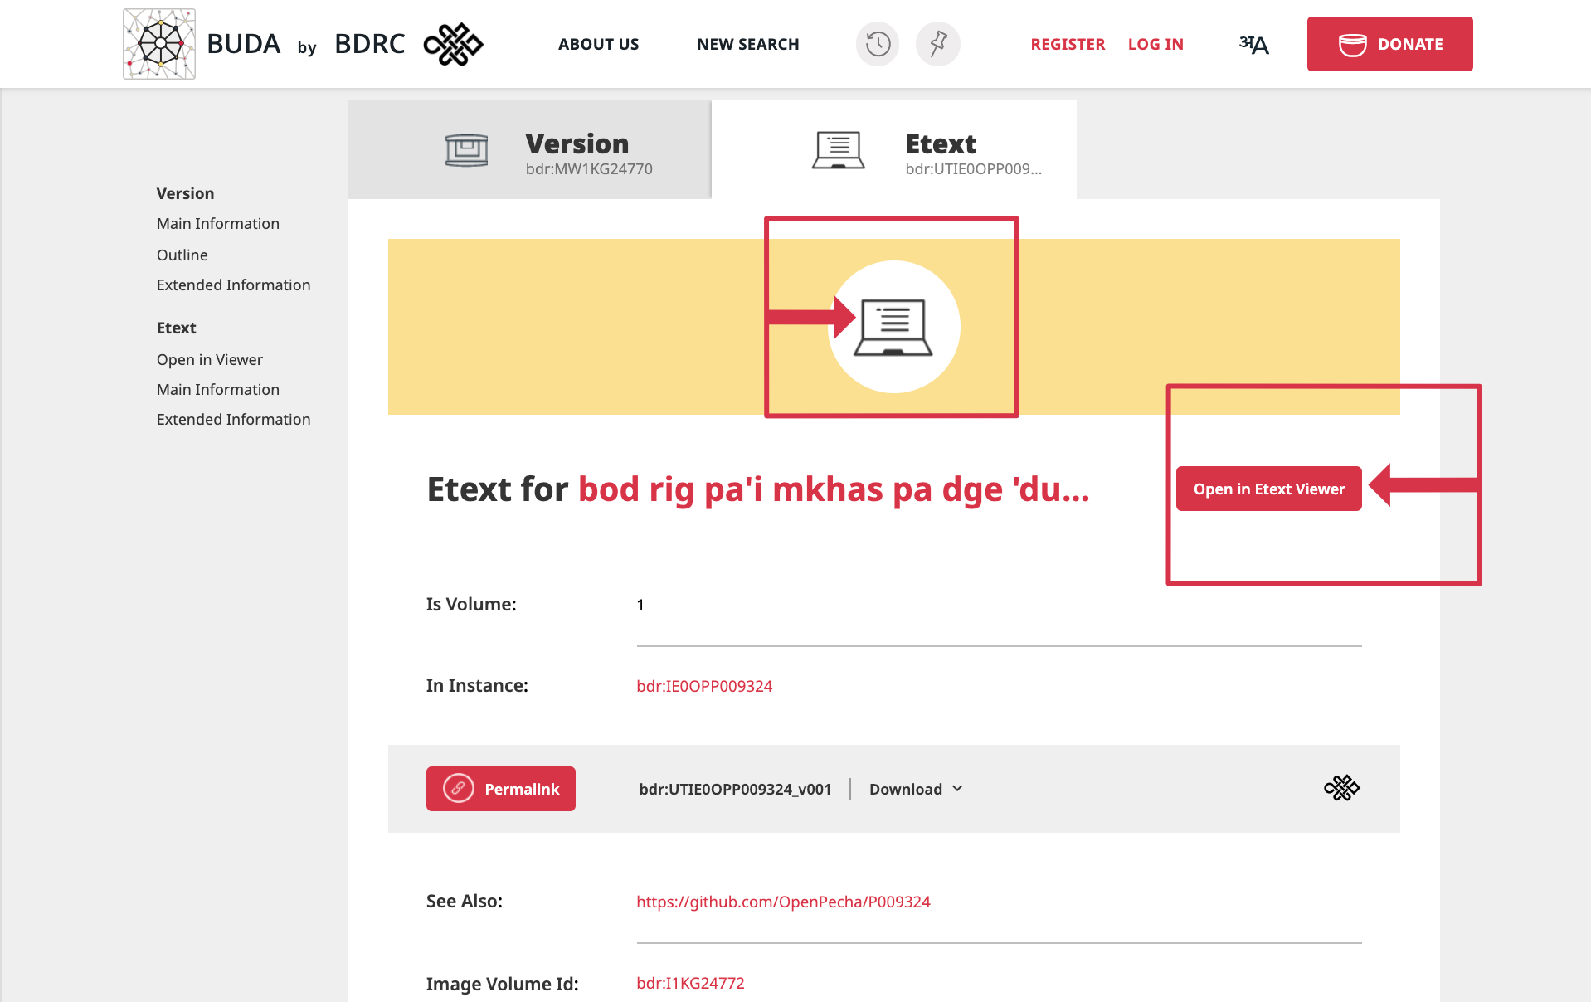This screenshot has height=1002, width=1591.
Task: Open the OpenPecha GitHub link
Action: click(783, 902)
